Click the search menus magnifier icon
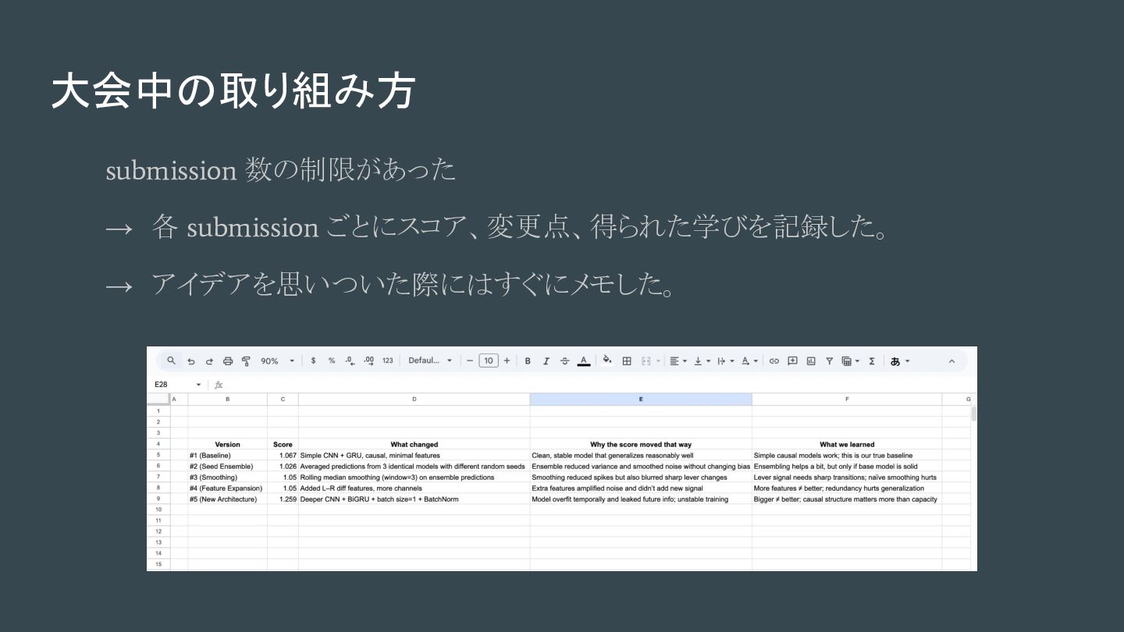 (x=171, y=360)
